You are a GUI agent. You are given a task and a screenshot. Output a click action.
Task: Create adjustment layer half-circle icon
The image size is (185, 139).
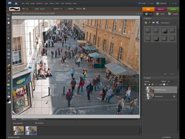tap(149, 84)
